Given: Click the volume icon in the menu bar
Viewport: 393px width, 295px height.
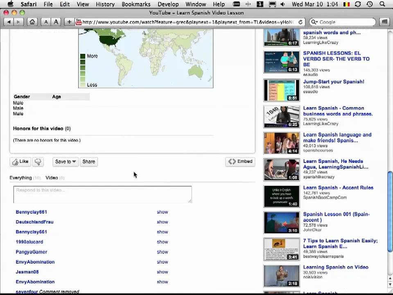Looking at the screenshot, I should pos(282,4).
